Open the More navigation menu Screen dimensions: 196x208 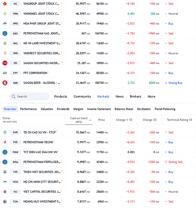pos(151,97)
